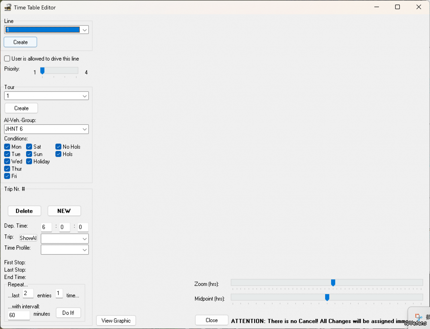Delete the selected trip

click(24, 211)
